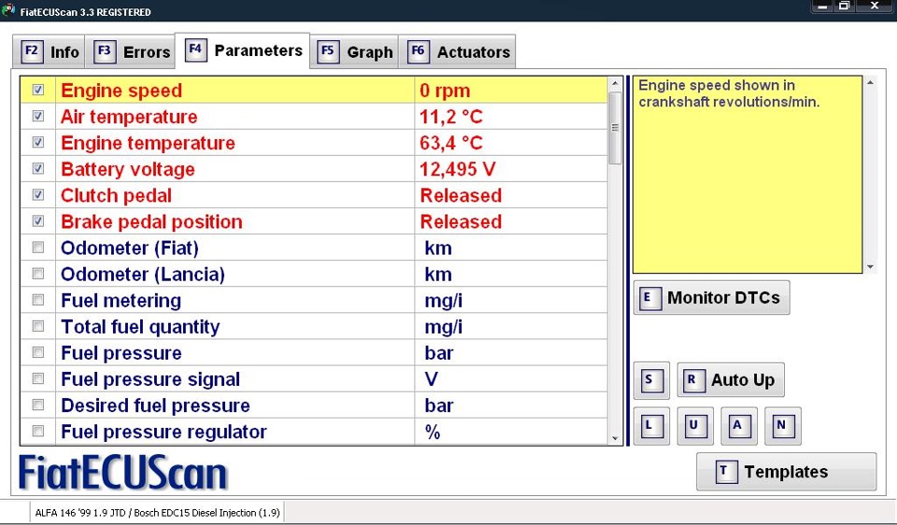Image resolution: width=897 pixels, height=525 pixels.
Task: Open the Graph tab
Action: coord(354,52)
